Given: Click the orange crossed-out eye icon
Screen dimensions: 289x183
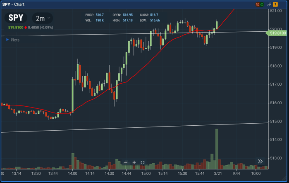Looking at the screenshot, I should (x=257, y=5).
